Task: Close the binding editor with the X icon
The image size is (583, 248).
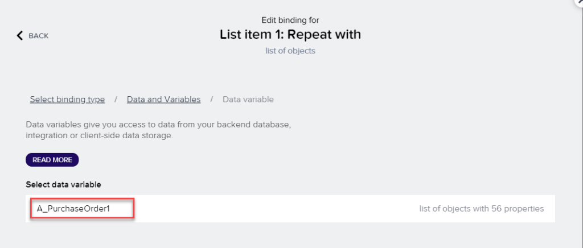Action: [579, 2]
